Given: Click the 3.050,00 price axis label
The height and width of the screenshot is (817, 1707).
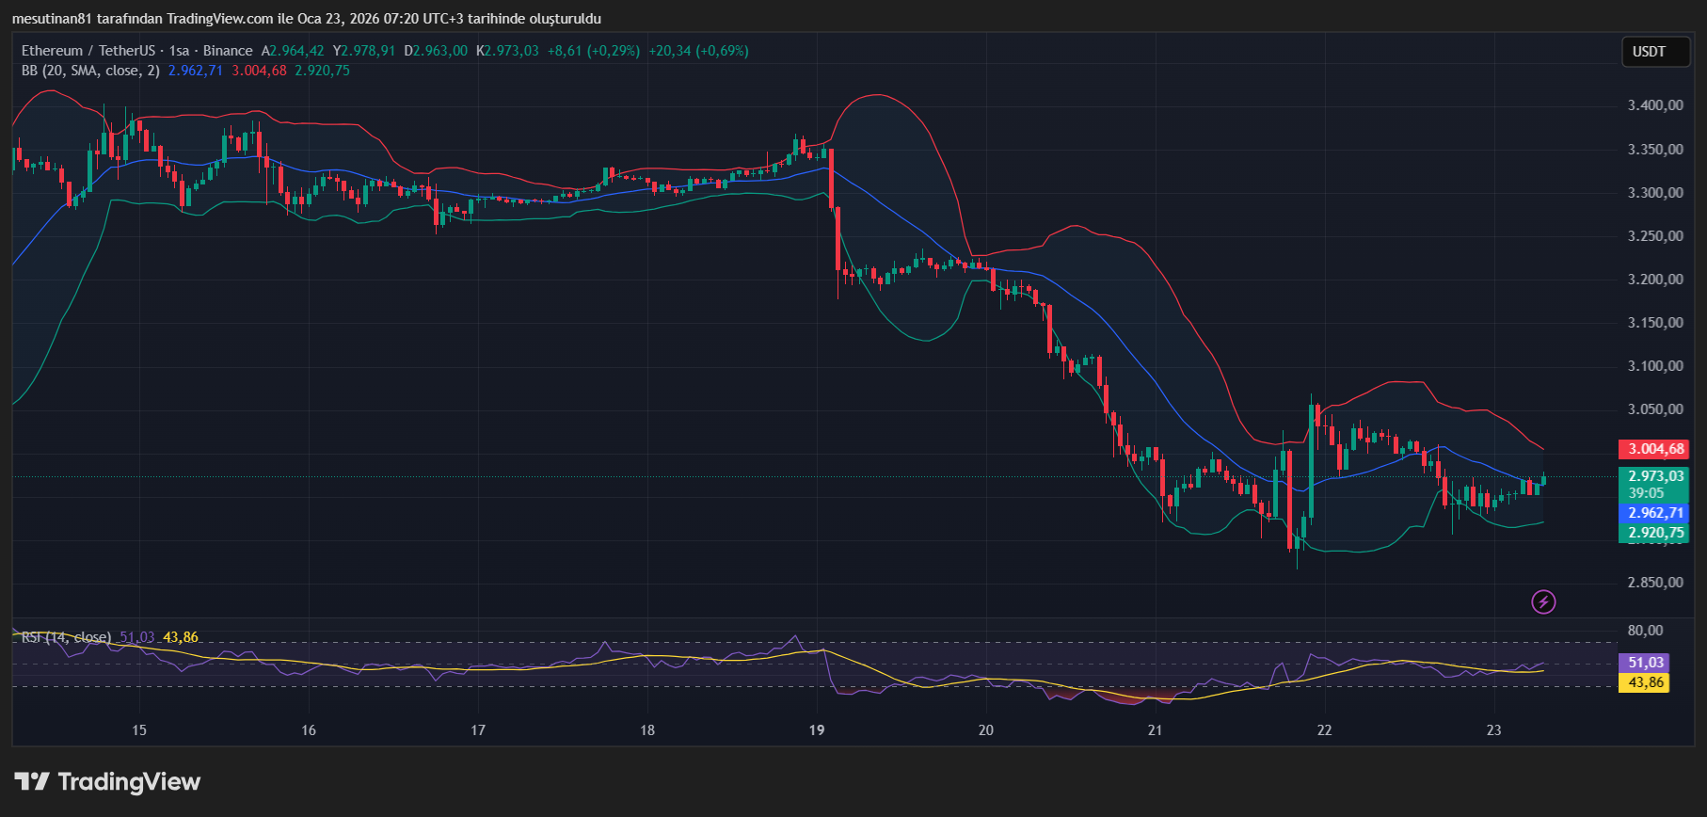Looking at the screenshot, I should (x=1655, y=409).
